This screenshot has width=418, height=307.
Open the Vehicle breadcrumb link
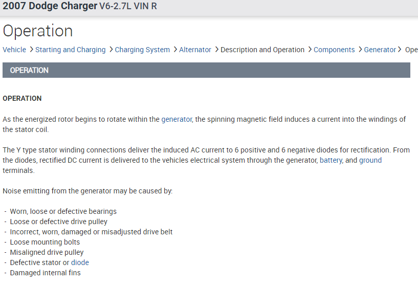(14, 50)
